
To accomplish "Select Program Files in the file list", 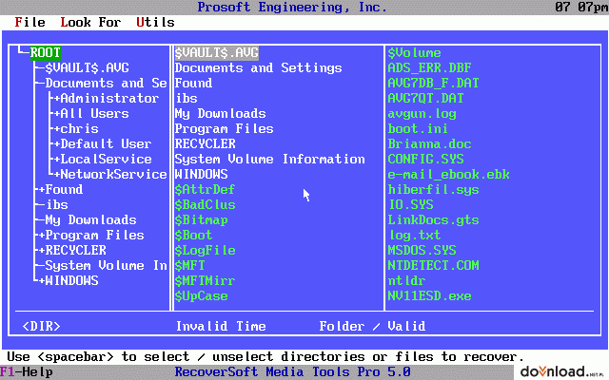I will 225,129.
